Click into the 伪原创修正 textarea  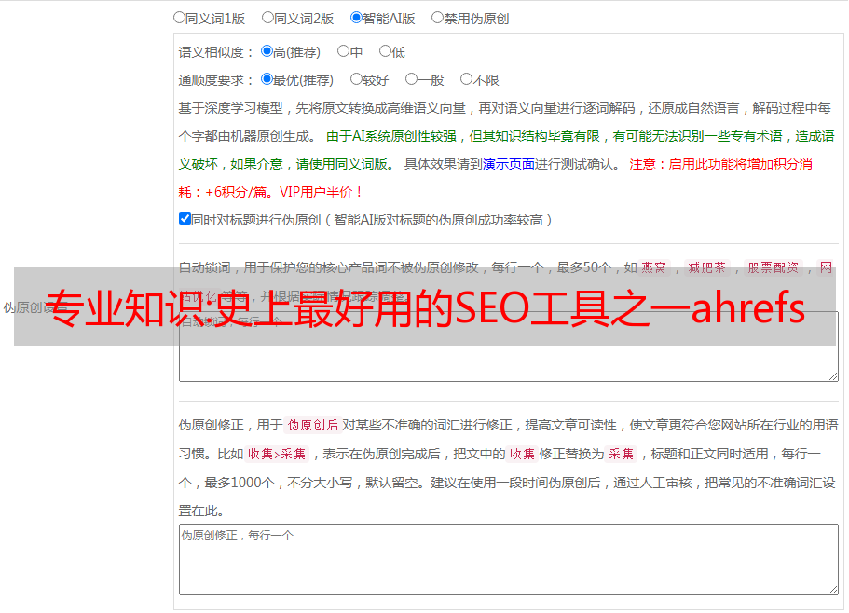pos(509,560)
